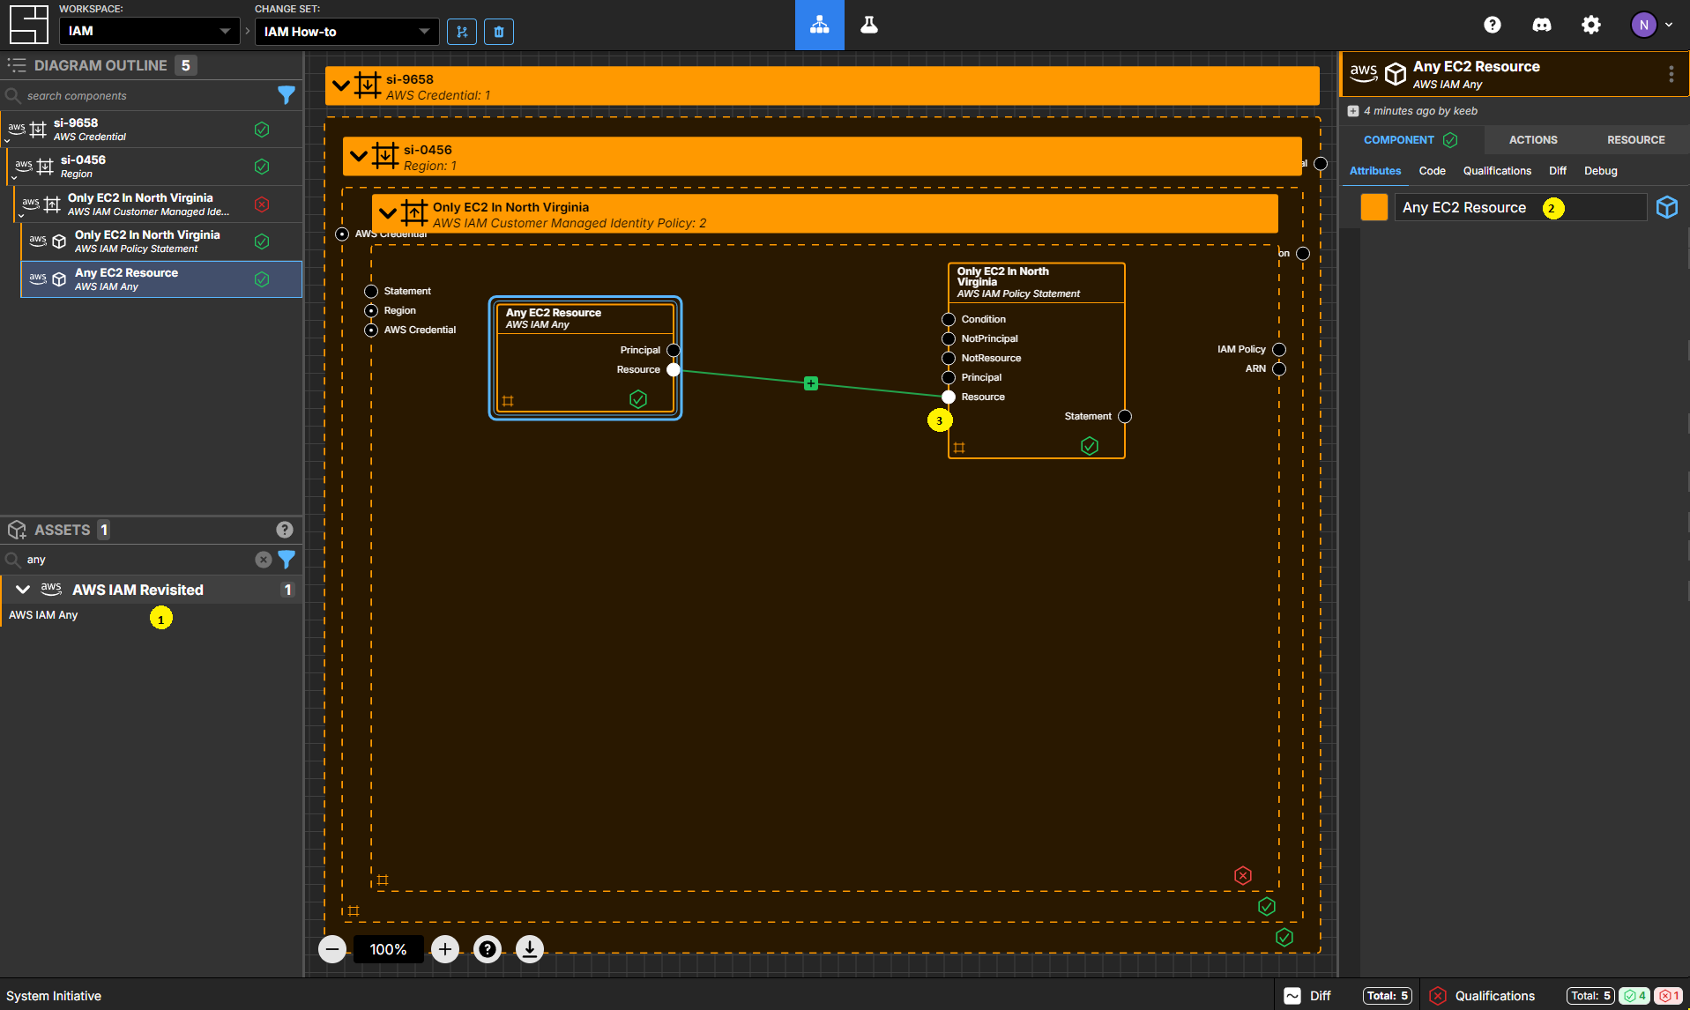Click the Discord icon in top bar
Viewport: 1690px width, 1010px height.
click(1542, 25)
